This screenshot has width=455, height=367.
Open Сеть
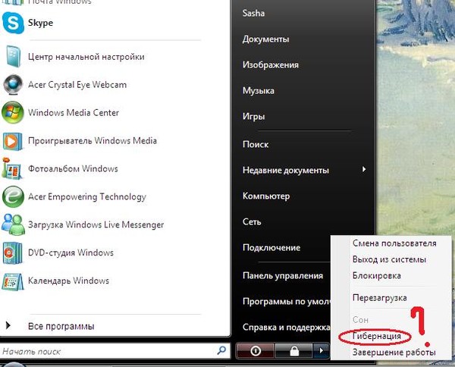[252, 221]
